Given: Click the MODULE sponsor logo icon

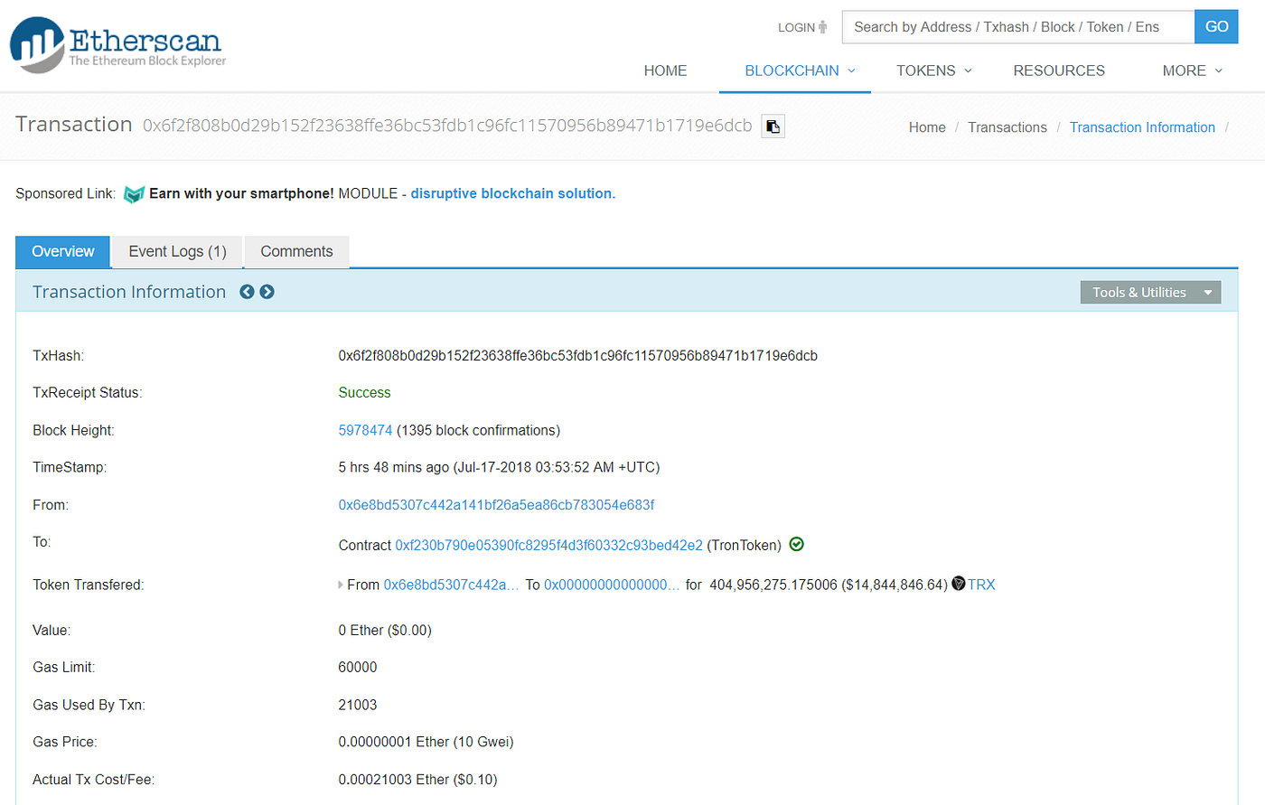Looking at the screenshot, I should pos(134,194).
